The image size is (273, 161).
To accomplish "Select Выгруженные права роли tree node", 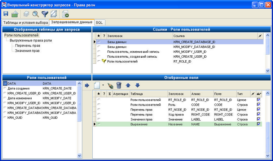I will point(31,40).
